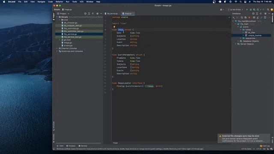Click expand all icon in Project panel

(x=89, y=13)
